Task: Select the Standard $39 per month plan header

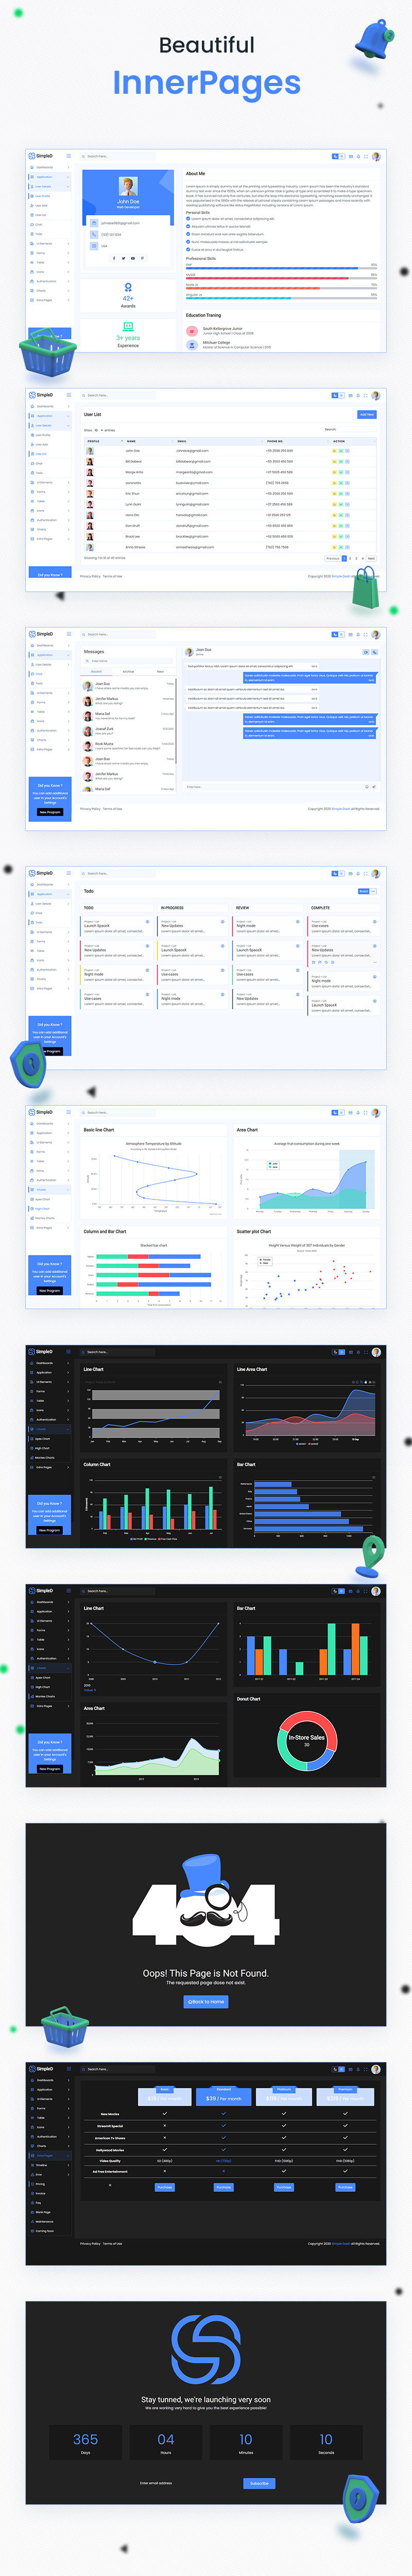Action: pyautogui.click(x=224, y=2097)
